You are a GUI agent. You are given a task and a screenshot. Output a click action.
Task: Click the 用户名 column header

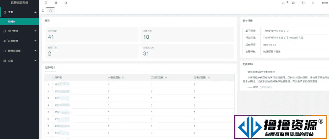coord(58,77)
